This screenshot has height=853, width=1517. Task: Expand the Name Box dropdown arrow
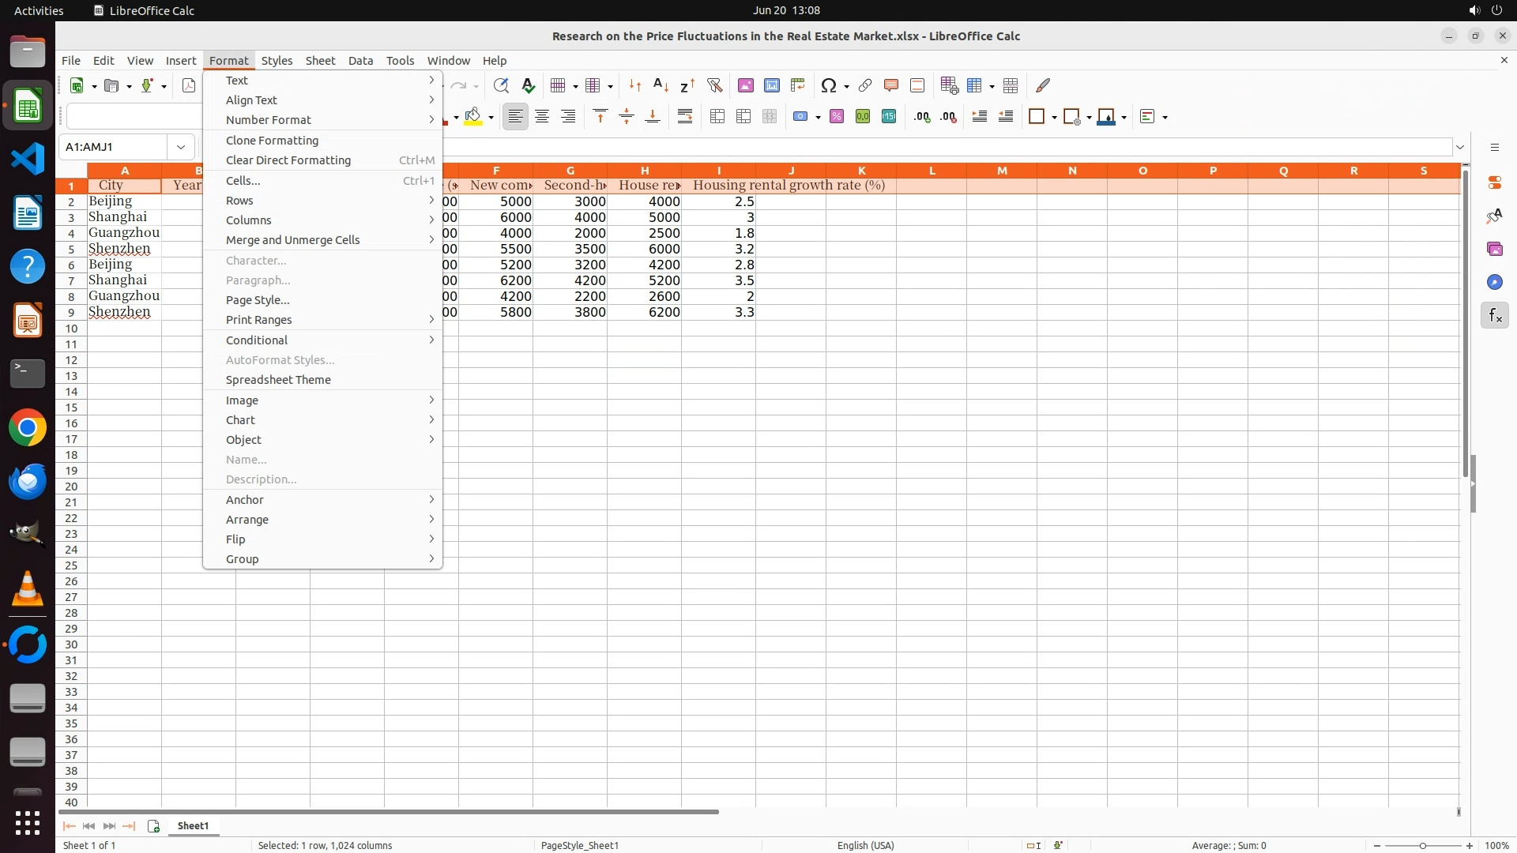coord(181,147)
